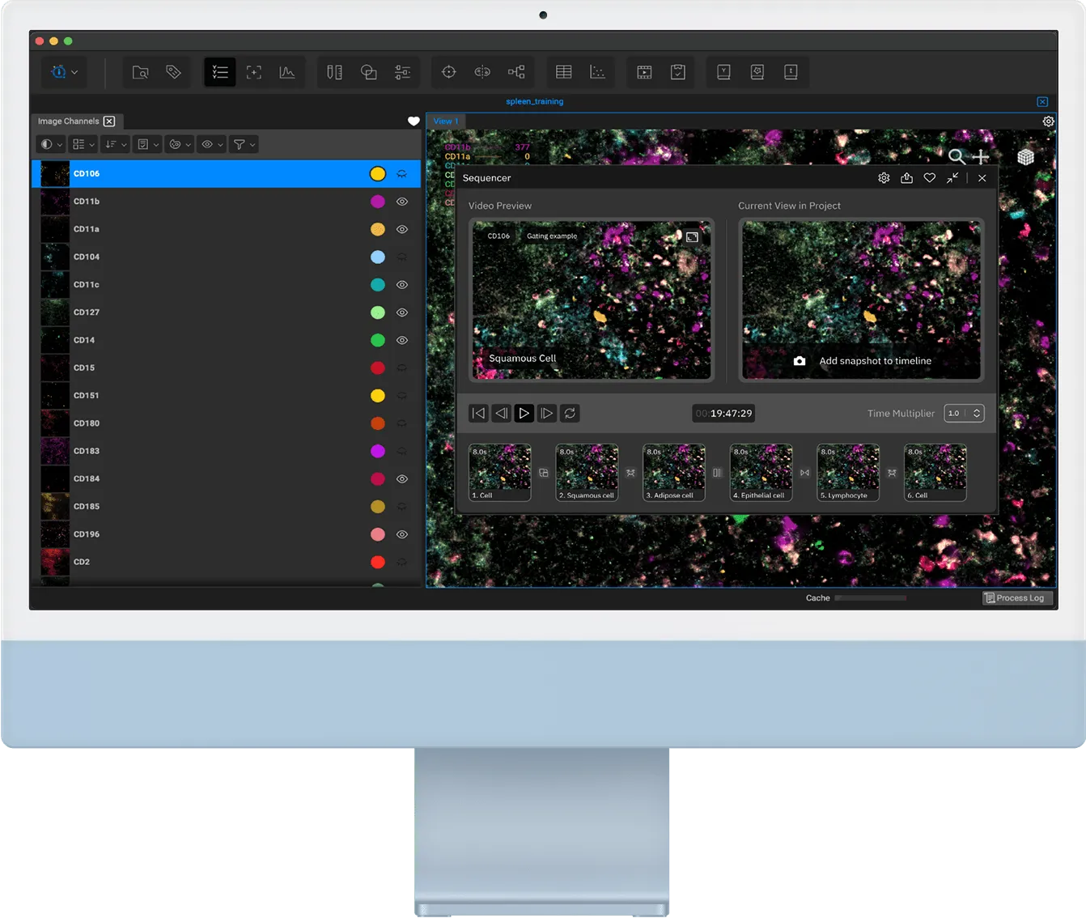The height and width of the screenshot is (918, 1086).
Task: Open the scatter plot icon in toolbar
Action: (597, 72)
